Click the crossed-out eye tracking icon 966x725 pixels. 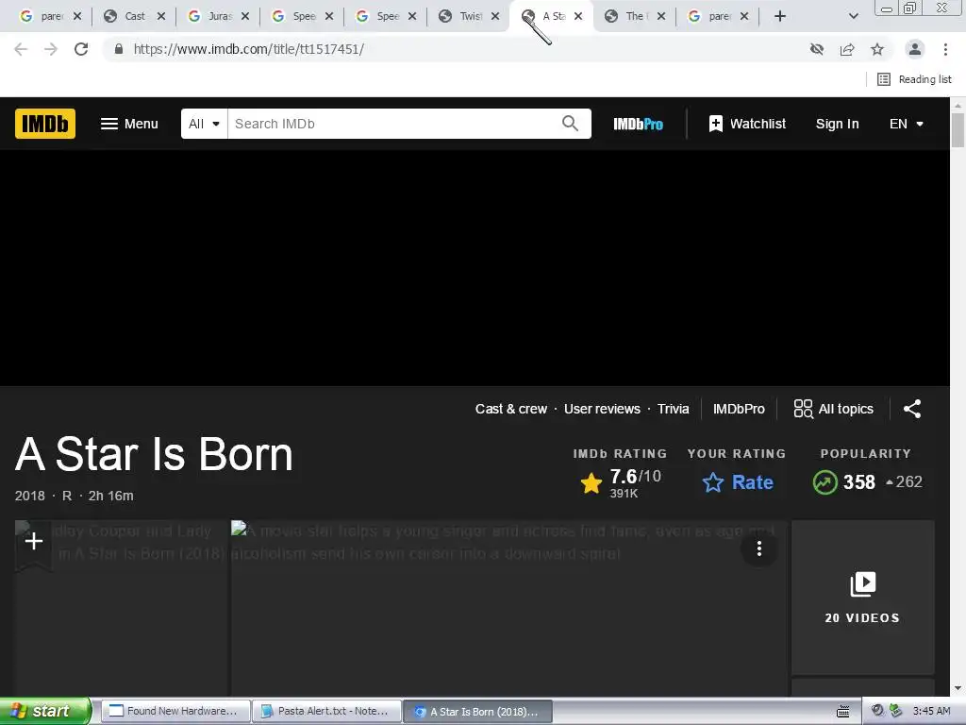click(817, 49)
